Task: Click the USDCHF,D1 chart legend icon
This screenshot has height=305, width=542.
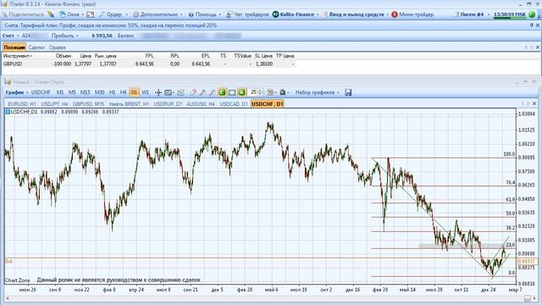Action: pyautogui.click(x=8, y=112)
